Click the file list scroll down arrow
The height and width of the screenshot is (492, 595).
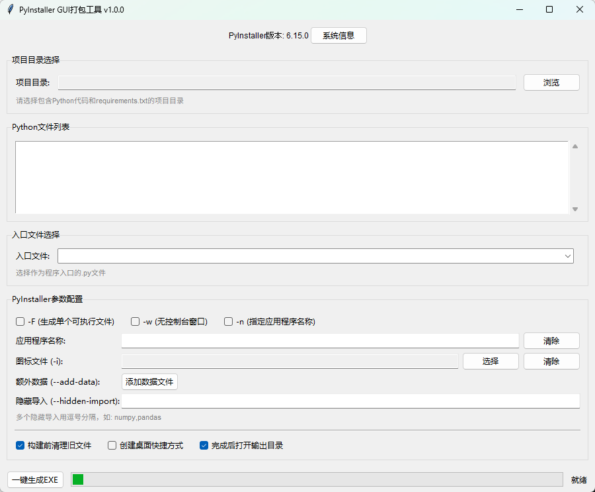575,209
